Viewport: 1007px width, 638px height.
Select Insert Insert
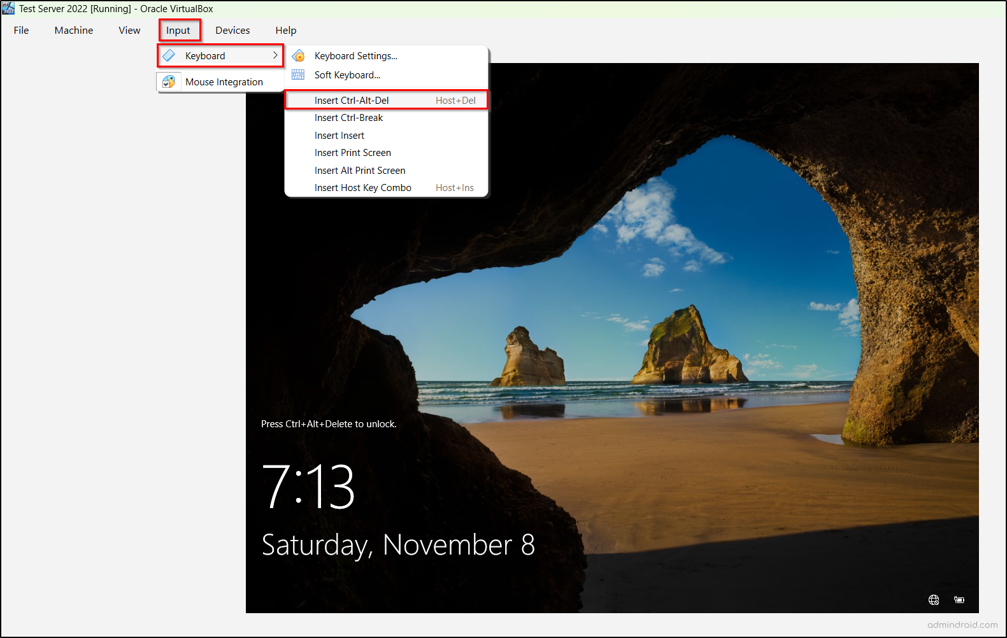pos(386,136)
